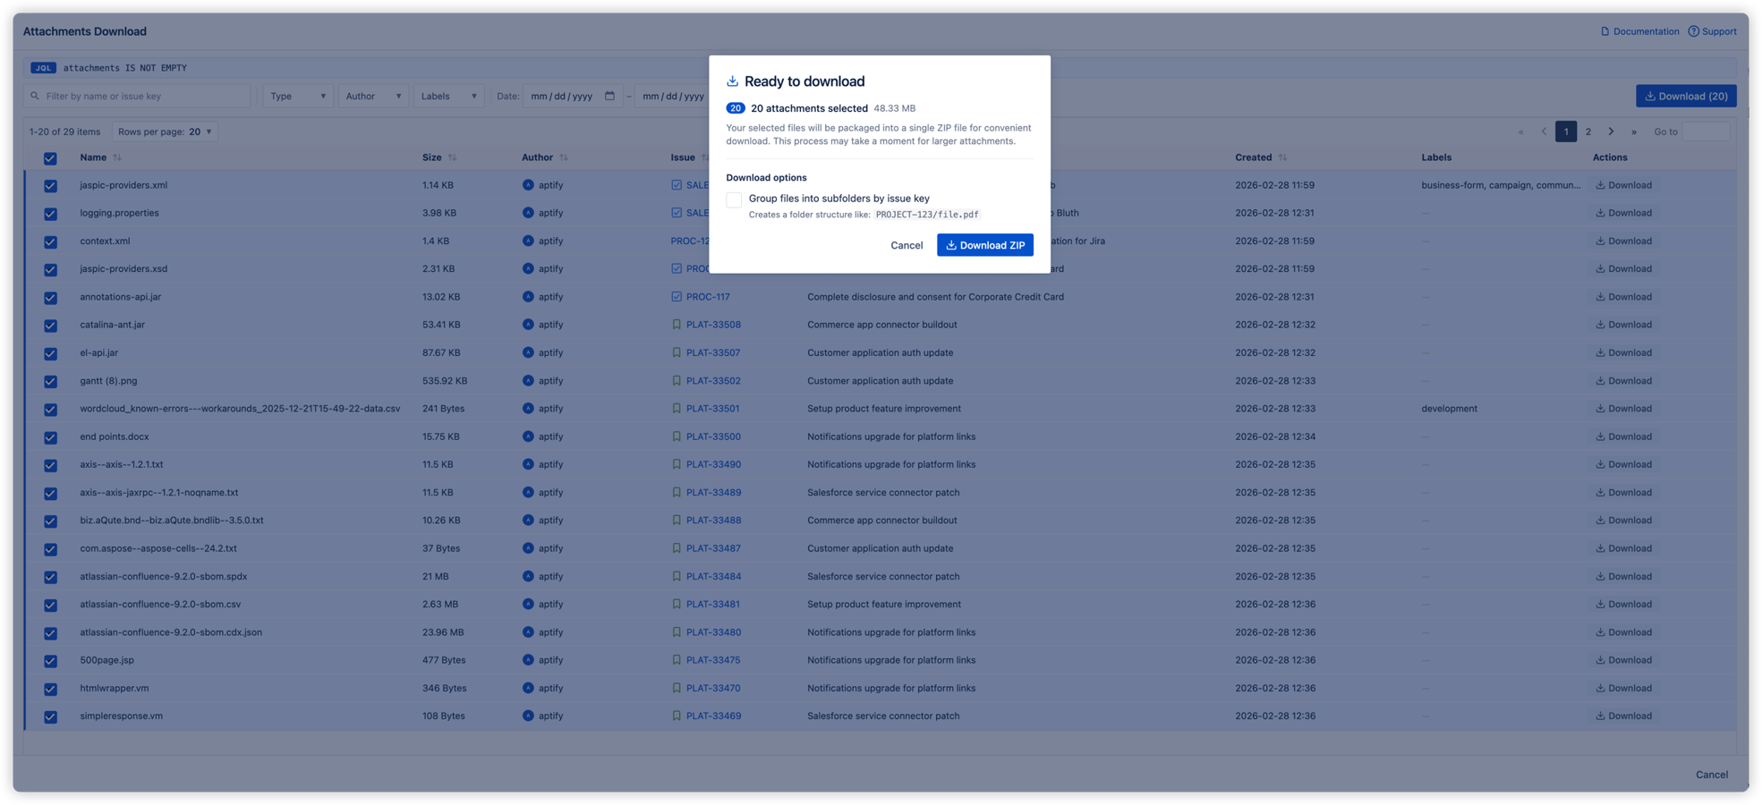Click the Download ZIP button
Screen dimensions: 1762x805
[x=984, y=244]
